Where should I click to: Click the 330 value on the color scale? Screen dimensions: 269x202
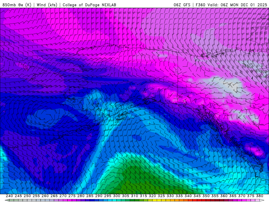tap(170, 196)
